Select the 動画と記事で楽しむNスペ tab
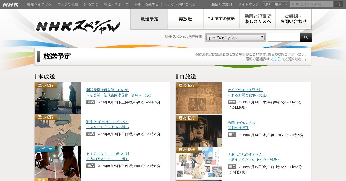346x181 pixels. pyautogui.click(x=257, y=19)
